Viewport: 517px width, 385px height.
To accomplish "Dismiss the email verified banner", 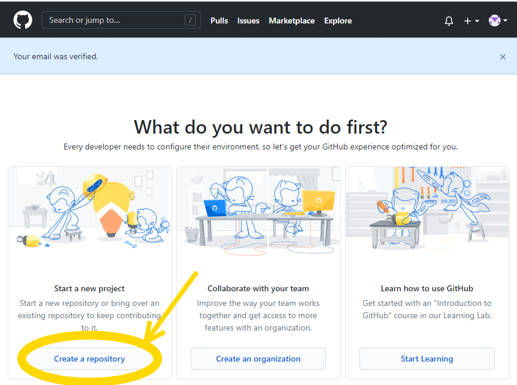I will (x=502, y=57).
